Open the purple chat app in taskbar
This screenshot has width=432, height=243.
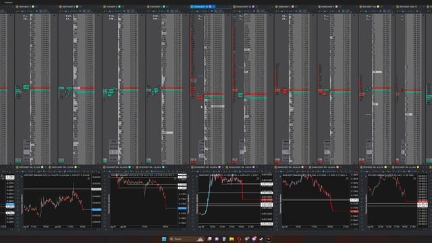coord(217,239)
